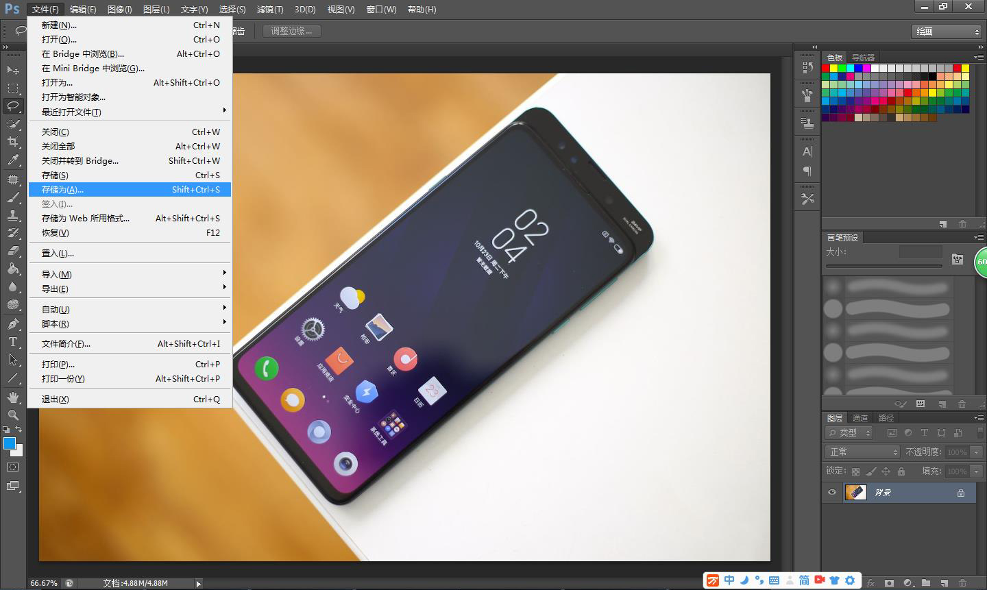
Task: Select the Blur tool
Action: tap(12, 286)
